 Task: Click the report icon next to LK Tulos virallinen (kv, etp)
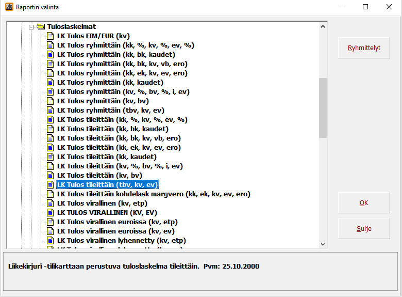click(x=50, y=203)
